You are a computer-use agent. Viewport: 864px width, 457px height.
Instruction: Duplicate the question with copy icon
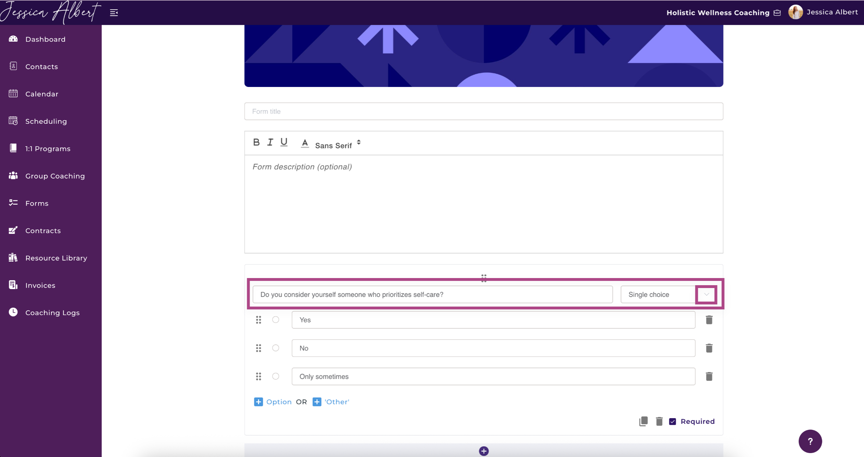pyautogui.click(x=643, y=421)
